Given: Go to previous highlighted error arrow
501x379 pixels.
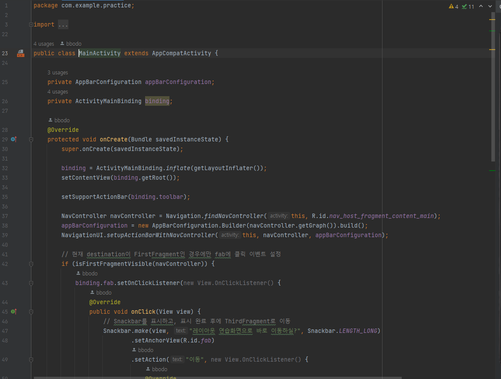Looking at the screenshot, I should 481,7.
